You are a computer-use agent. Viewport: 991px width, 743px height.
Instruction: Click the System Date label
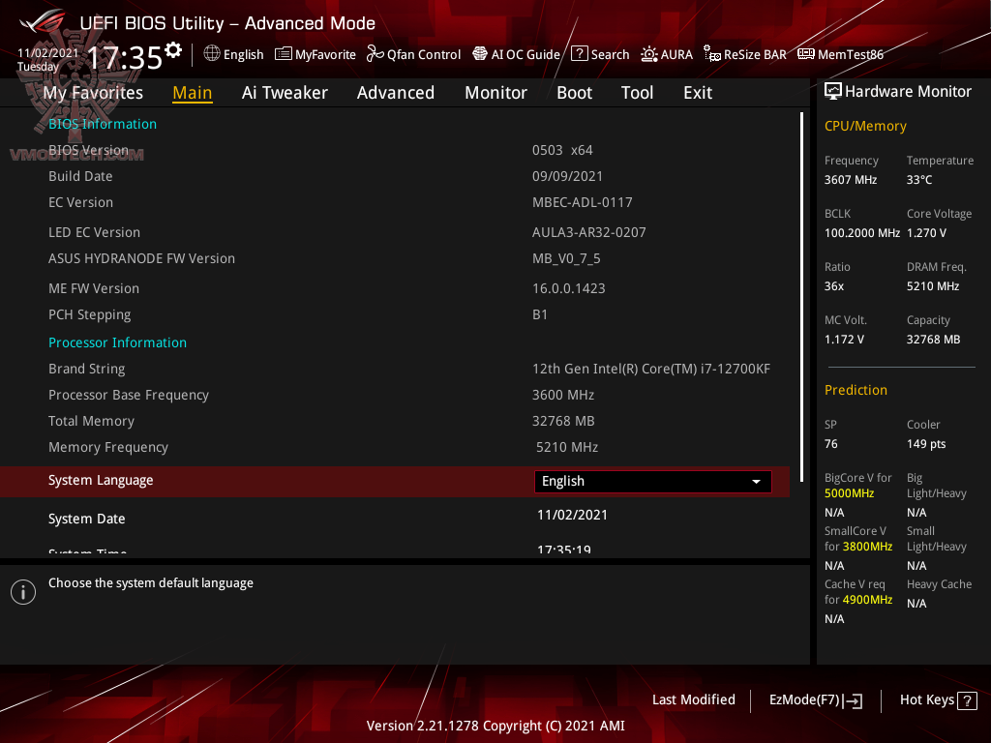tap(86, 520)
